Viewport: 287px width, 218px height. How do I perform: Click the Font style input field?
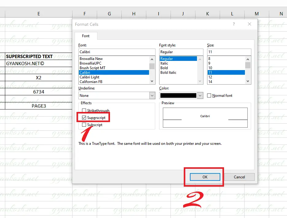181,52
